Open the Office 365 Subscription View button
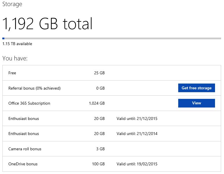The height and width of the screenshot is (174, 224). 196,103
